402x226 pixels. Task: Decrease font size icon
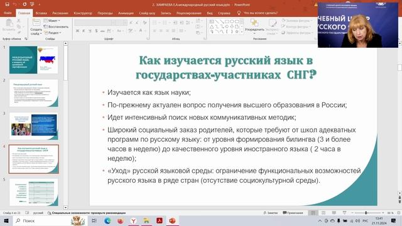coord(137,23)
